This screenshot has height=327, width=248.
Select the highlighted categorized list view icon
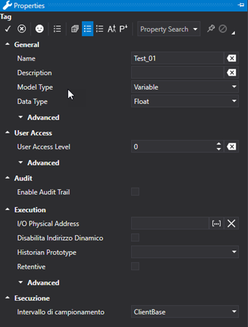click(x=87, y=29)
